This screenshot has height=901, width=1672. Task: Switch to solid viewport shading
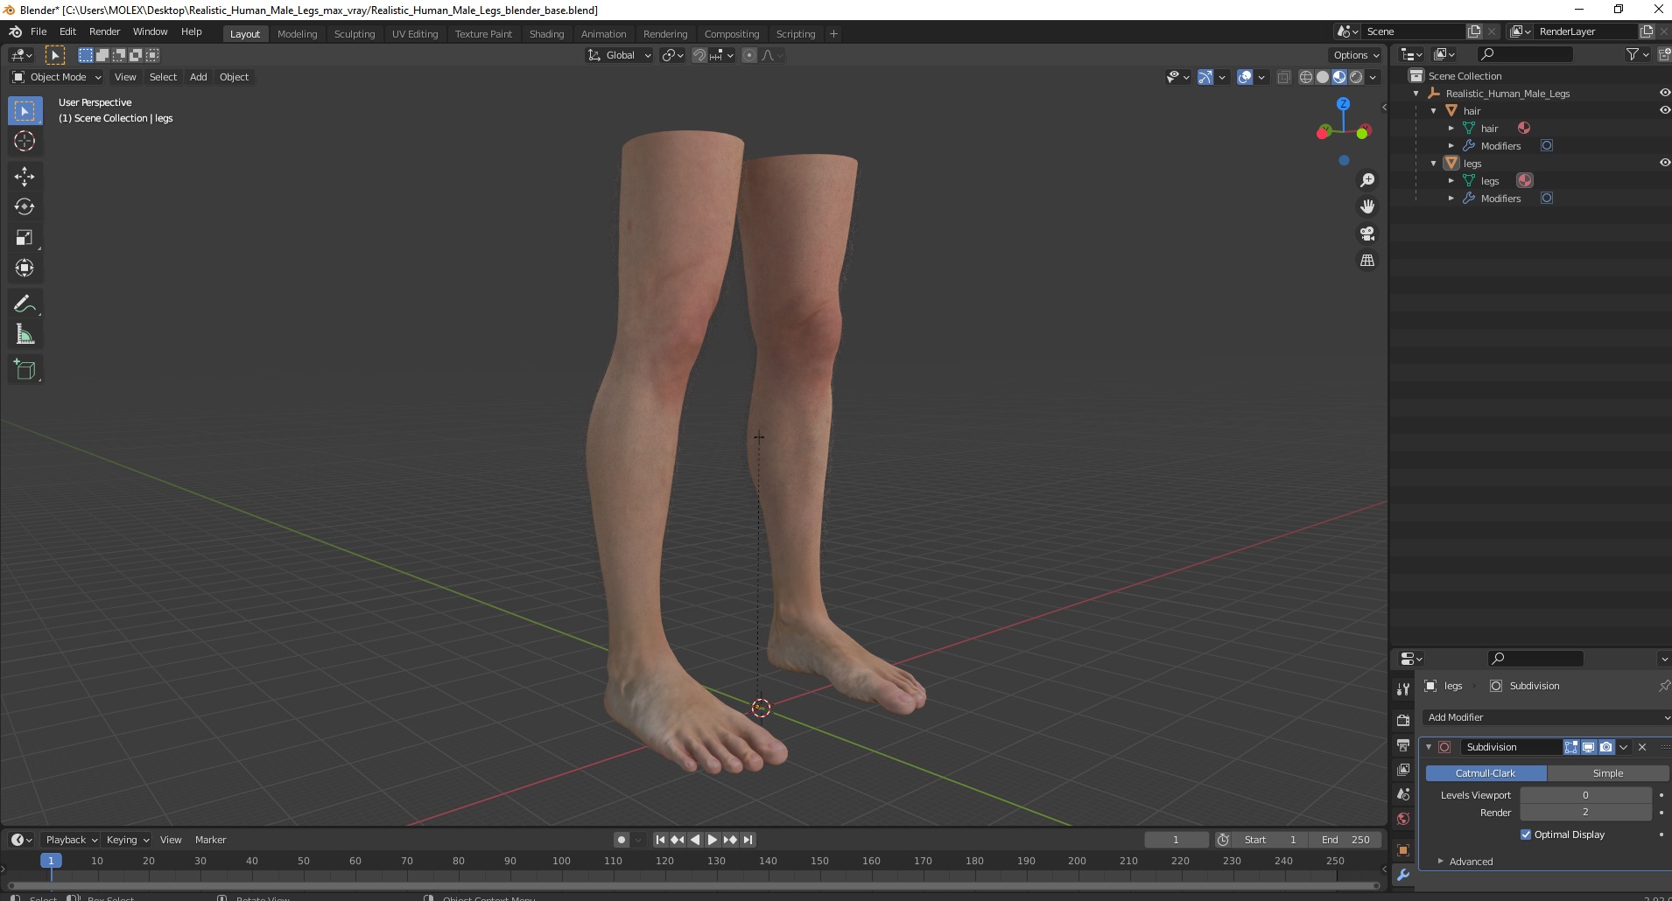[x=1322, y=77]
